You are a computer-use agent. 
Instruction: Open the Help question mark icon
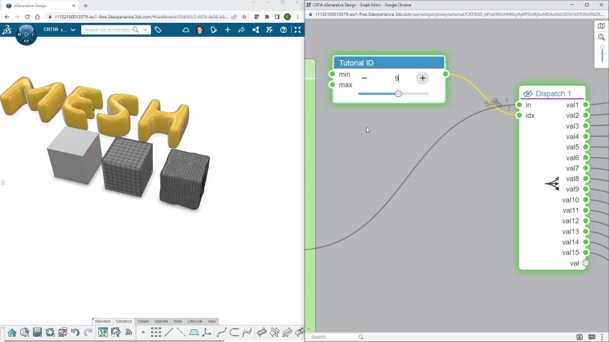point(284,30)
